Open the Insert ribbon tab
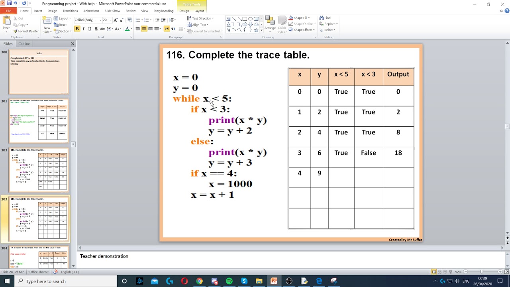This screenshot has width=510, height=287. (38, 11)
